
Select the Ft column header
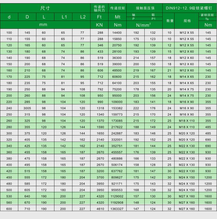(99, 17)
